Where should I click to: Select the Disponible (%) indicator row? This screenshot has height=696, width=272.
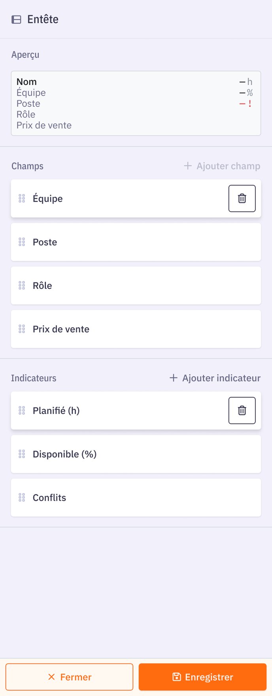136,454
